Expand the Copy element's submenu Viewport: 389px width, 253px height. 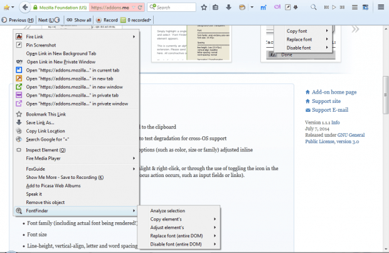pyautogui.click(x=168, y=218)
